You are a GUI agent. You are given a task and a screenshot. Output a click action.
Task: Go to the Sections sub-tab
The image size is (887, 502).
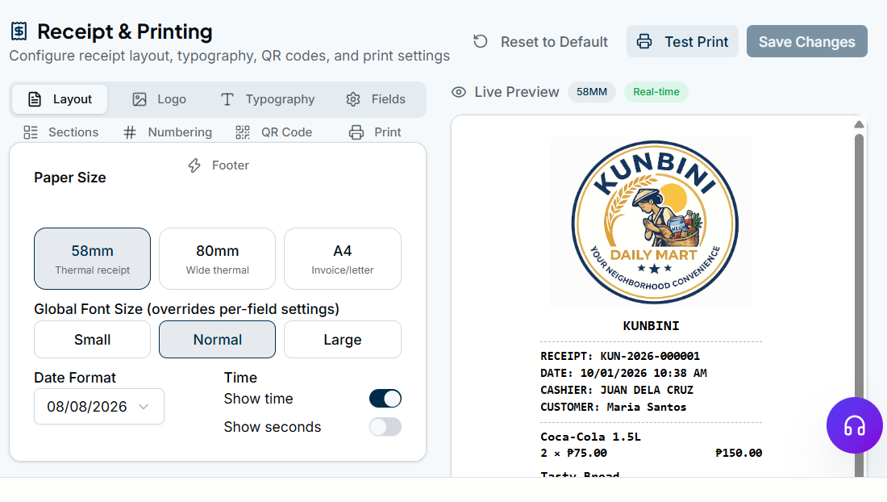(x=61, y=132)
